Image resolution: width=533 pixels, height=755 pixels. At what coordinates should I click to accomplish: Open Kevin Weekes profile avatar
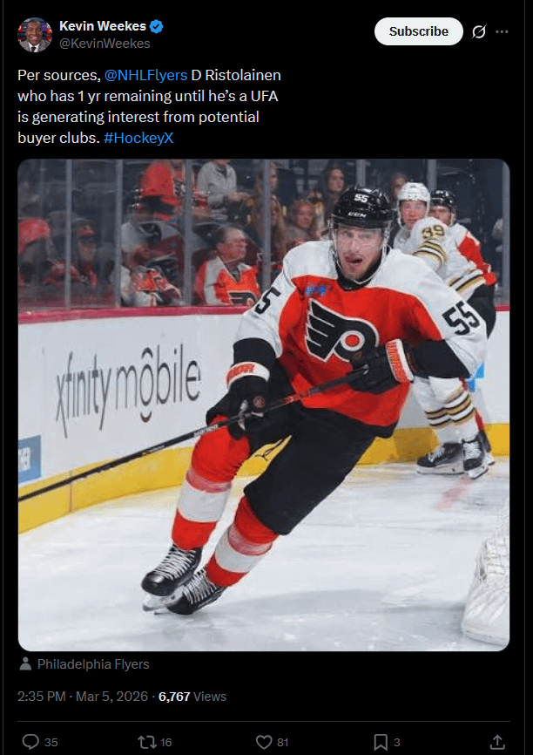coord(35,35)
